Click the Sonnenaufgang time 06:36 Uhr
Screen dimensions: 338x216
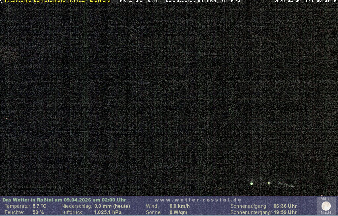click(x=285, y=206)
